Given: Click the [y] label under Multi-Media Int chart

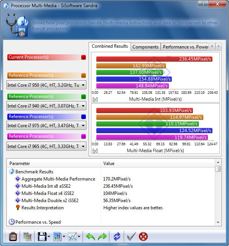Looking at the screenshot, I should 95,99.
